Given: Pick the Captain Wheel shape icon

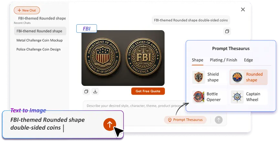Looking at the screenshot, I should (x=237, y=97).
